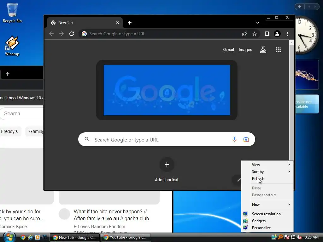Open Gadgets from the context menu
The width and height of the screenshot is (323, 242).
(267, 221)
